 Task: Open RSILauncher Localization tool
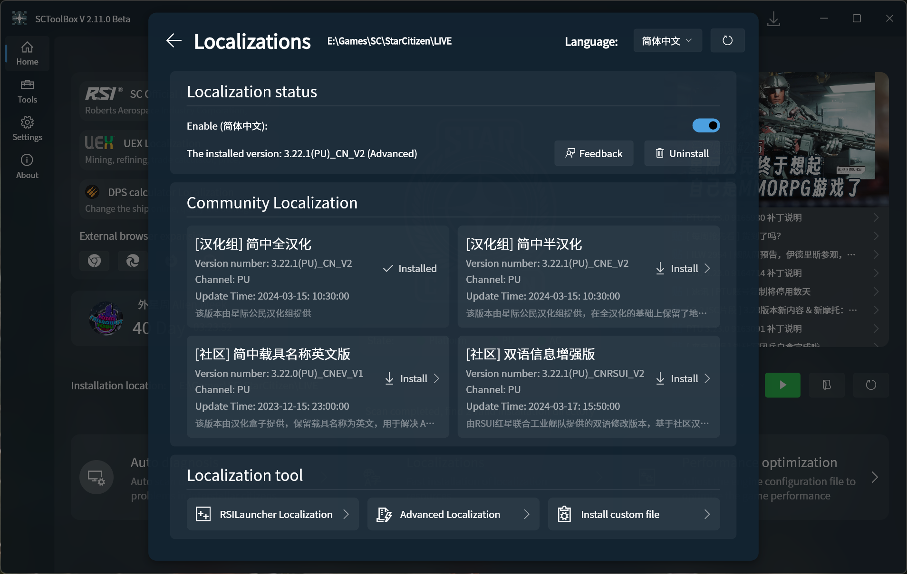pyautogui.click(x=273, y=514)
